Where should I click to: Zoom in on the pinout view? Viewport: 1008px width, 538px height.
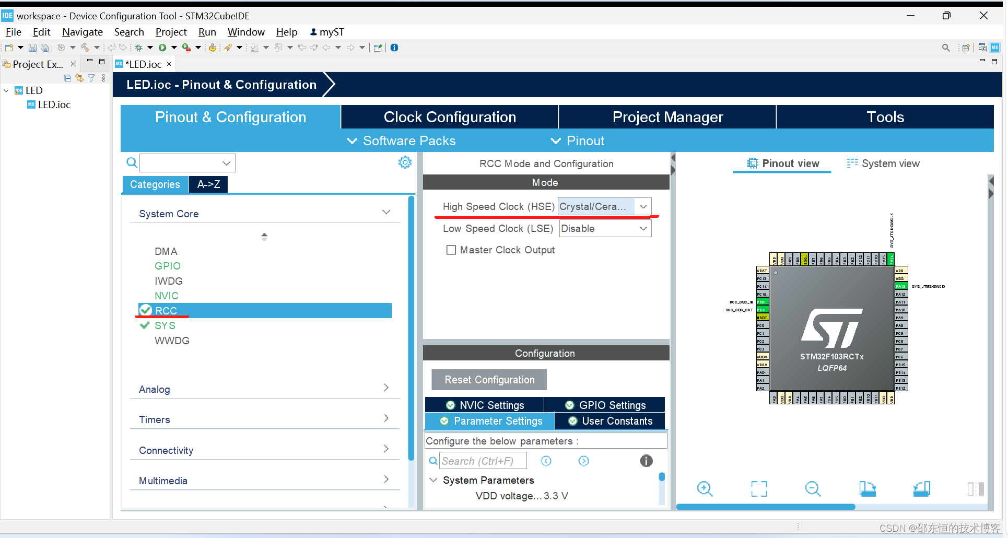click(705, 489)
